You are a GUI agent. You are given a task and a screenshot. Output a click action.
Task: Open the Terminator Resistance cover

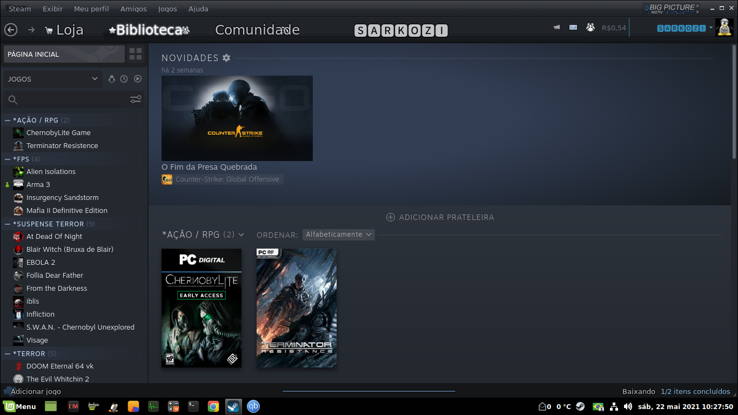(297, 308)
